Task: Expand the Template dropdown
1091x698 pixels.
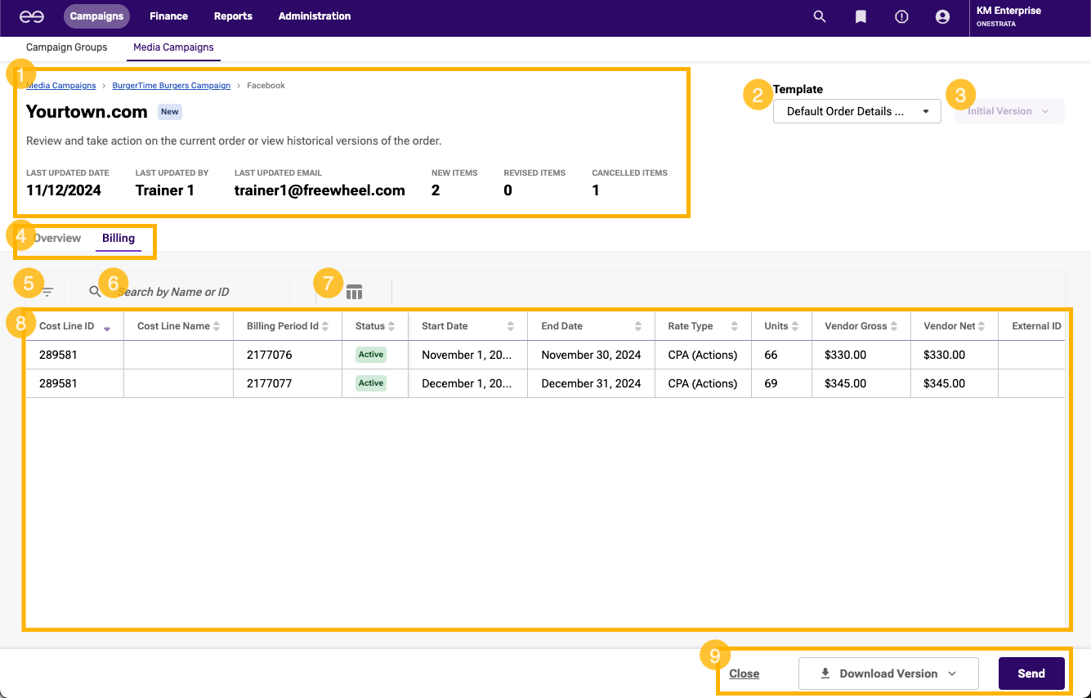Action: (856, 111)
